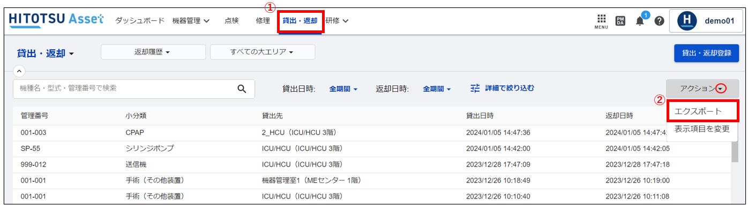Click the 送信機 cell
The image size is (748, 206).
(x=136, y=165)
